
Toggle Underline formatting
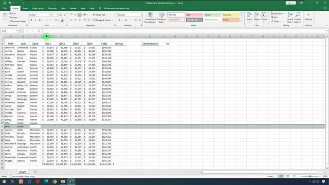pyautogui.click(x=40, y=20)
